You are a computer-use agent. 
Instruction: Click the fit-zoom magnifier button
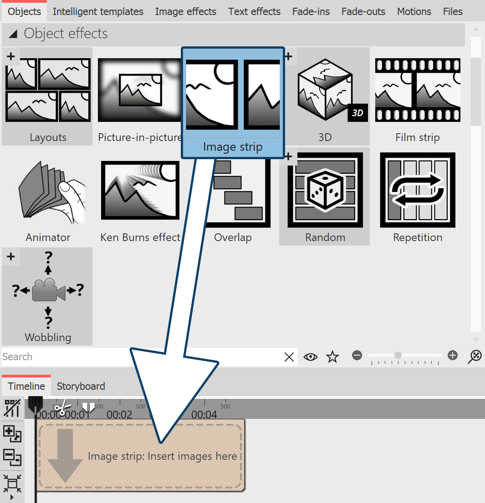(x=475, y=357)
